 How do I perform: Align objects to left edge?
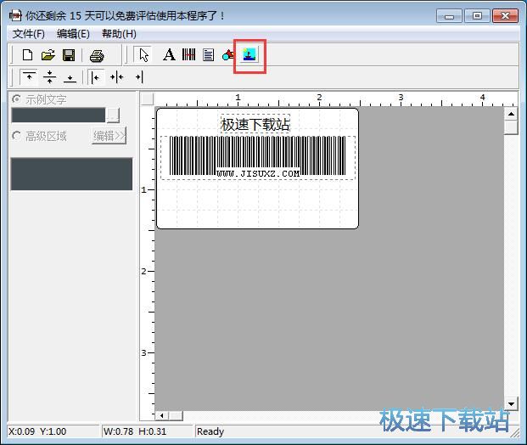pyautogui.click(x=96, y=77)
